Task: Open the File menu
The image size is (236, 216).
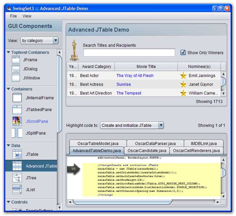Action: (13, 16)
